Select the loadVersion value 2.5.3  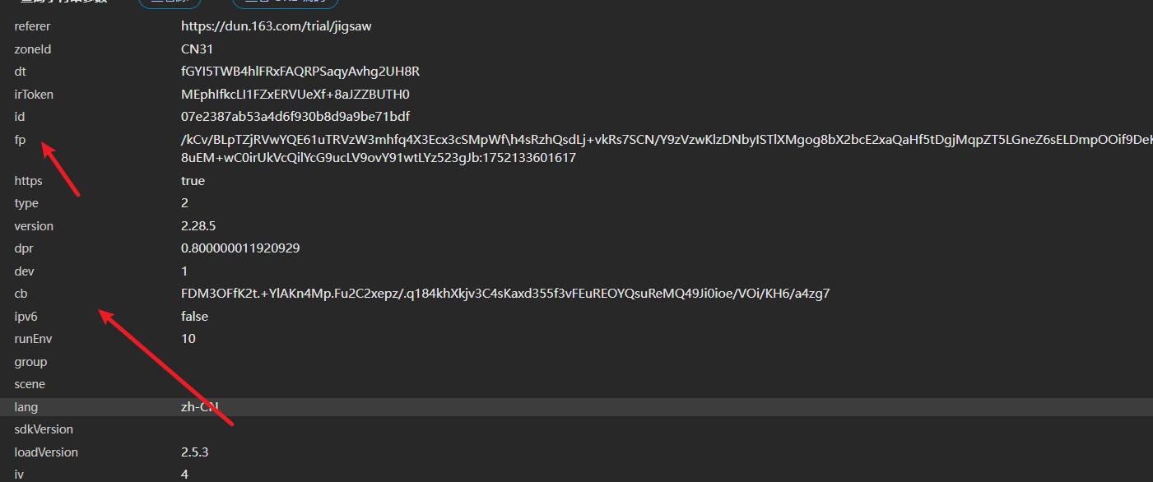pyautogui.click(x=194, y=452)
